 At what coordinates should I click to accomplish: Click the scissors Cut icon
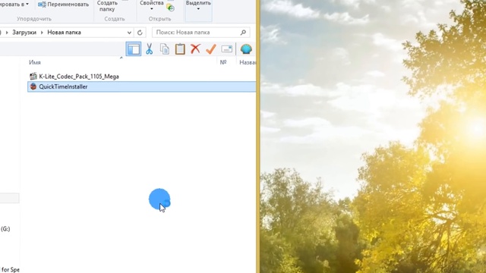pos(150,49)
